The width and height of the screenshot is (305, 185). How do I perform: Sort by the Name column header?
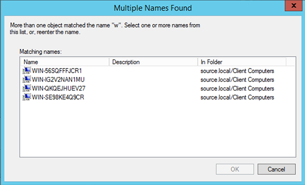tap(65, 62)
